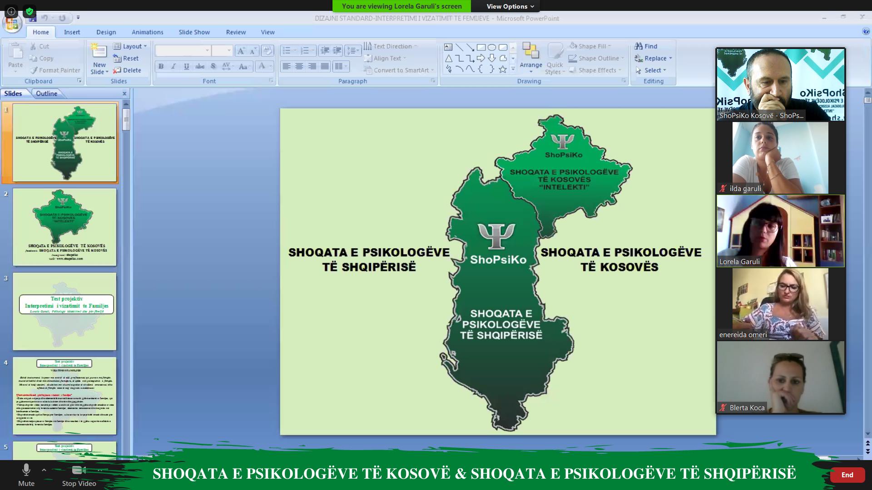The width and height of the screenshot is (872, 490).
Task: Click the red End meeting button
Action: point(847,475)
